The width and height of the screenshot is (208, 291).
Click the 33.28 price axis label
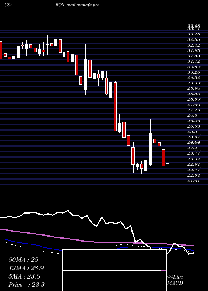[x=193, y=34]
